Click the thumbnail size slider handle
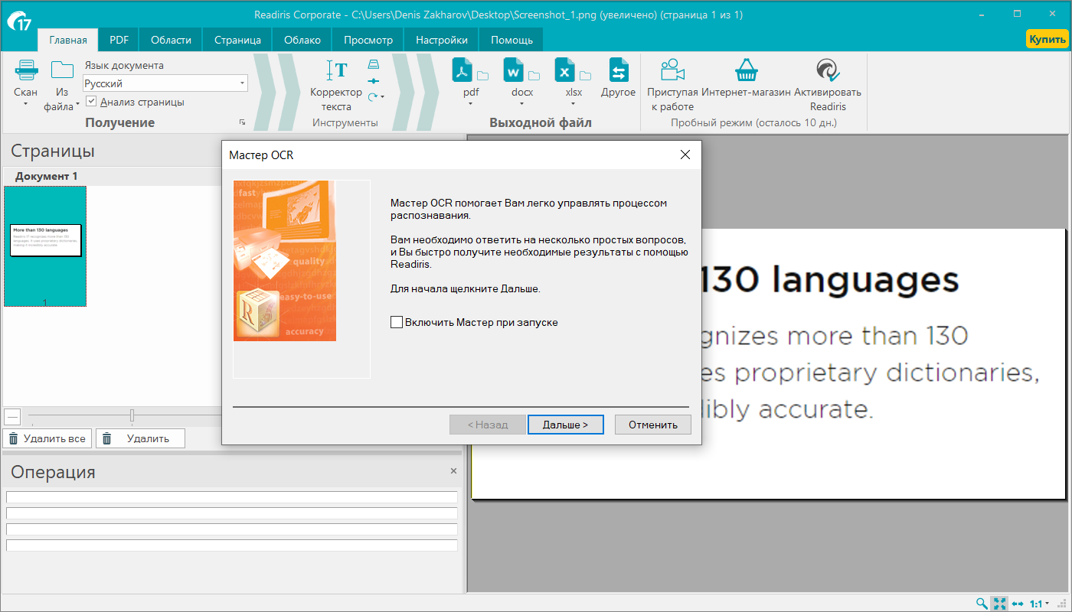Image resolution: width=1072 pixels, height=612 pixels. coord(132,415)
